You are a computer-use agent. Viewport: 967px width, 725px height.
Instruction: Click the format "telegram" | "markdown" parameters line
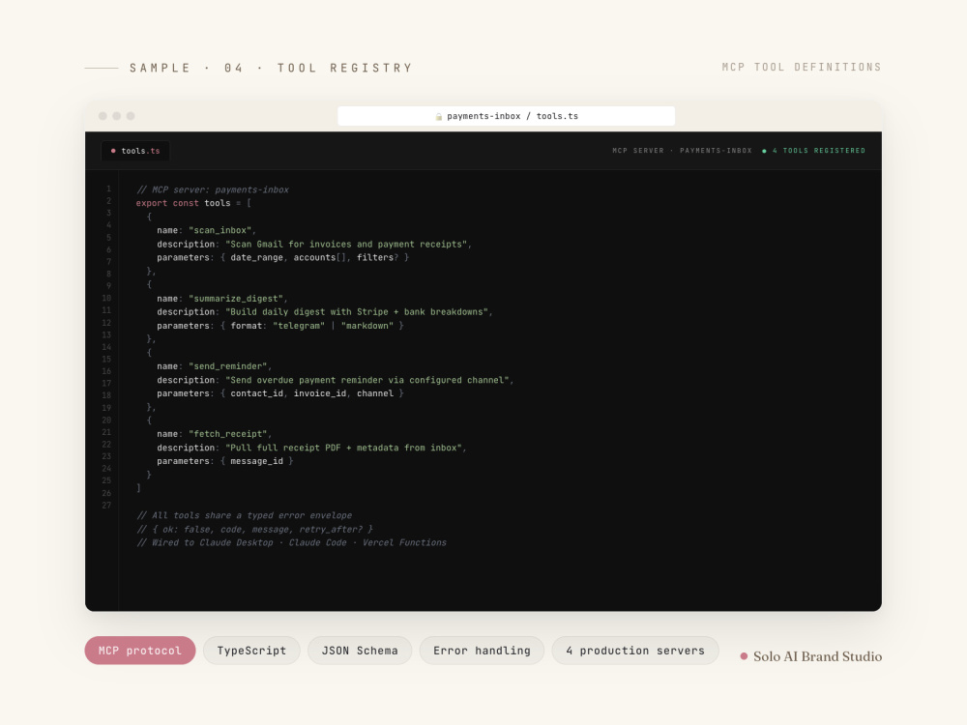coord(280,326)
